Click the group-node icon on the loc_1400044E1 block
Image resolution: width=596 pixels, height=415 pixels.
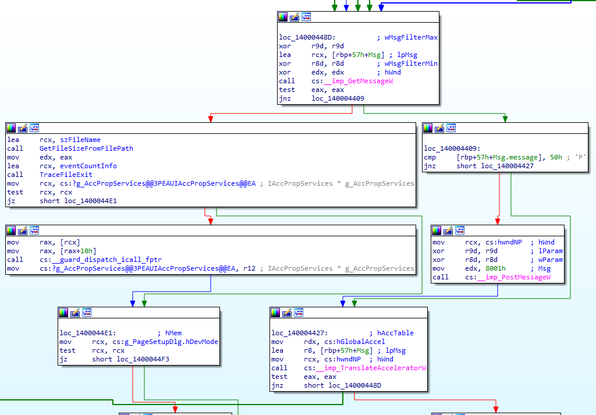click(86, 313)
